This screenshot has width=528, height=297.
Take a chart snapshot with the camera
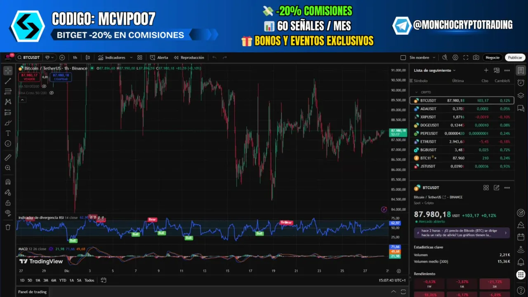(x=476, y=57)
